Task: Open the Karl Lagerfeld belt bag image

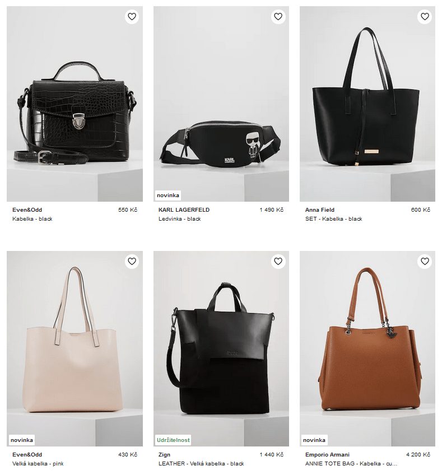Action: point(221,104)
